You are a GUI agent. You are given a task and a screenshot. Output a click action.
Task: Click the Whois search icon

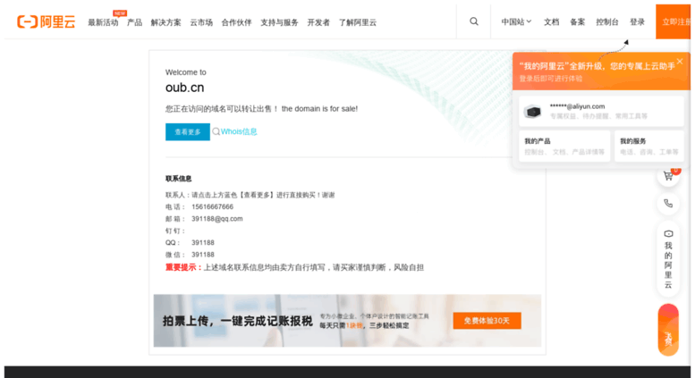coord(216,131)
